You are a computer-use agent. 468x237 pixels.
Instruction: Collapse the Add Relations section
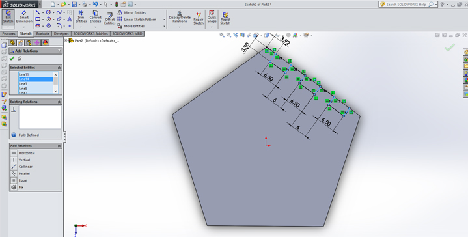(x=59, y=146)
